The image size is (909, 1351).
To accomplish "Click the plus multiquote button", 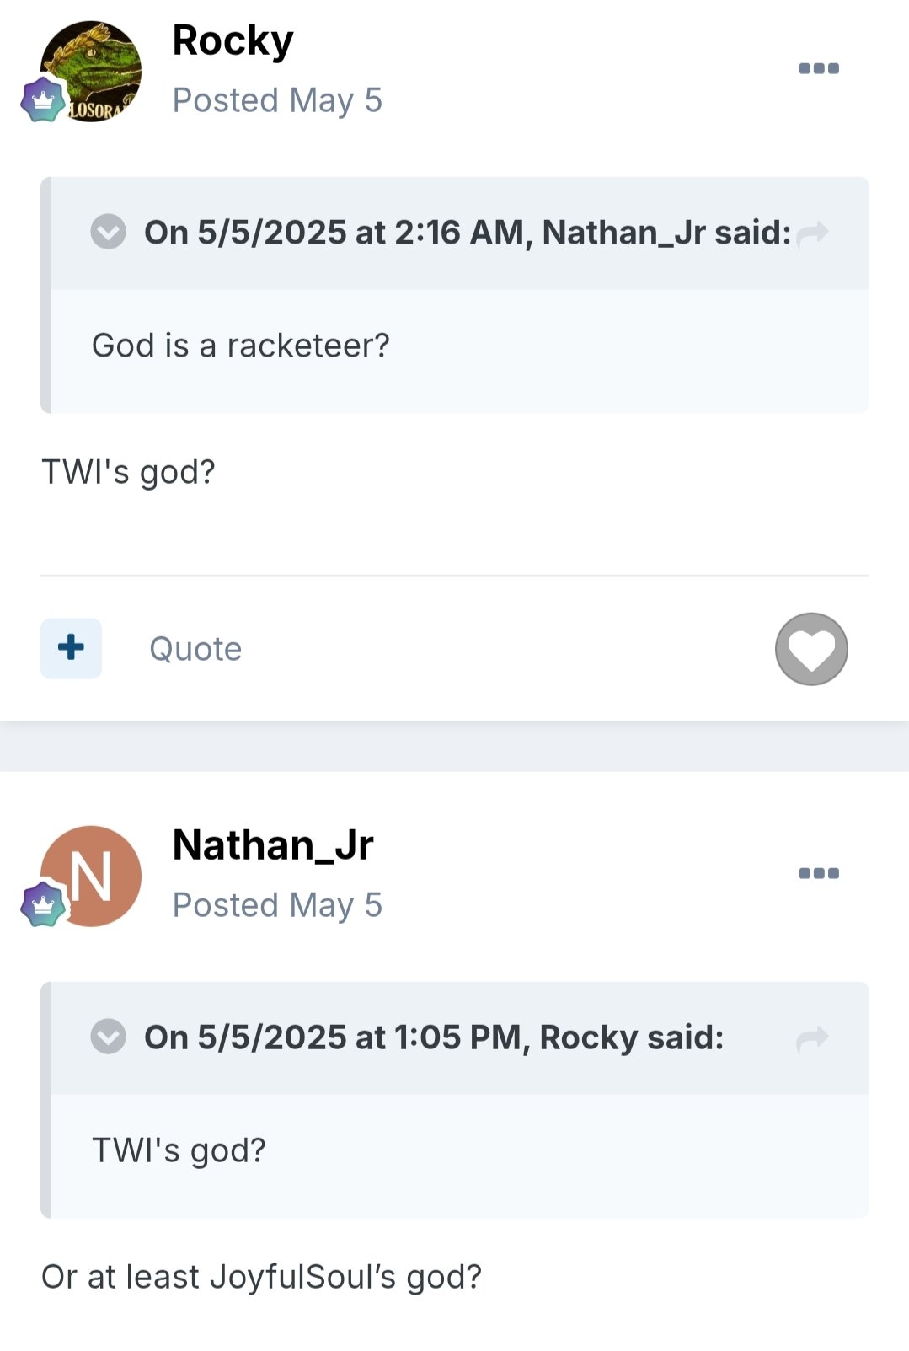I will pyautogui.click(x=71, y=648).
